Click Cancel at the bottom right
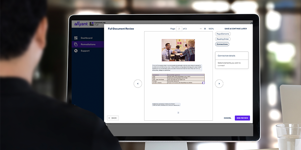The width and height of the screenshot is (301, 150). coord(228,118)
